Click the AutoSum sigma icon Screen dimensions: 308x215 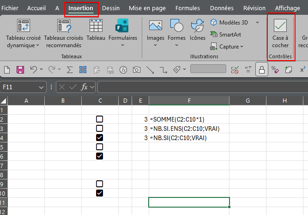[x=70, y=70]
